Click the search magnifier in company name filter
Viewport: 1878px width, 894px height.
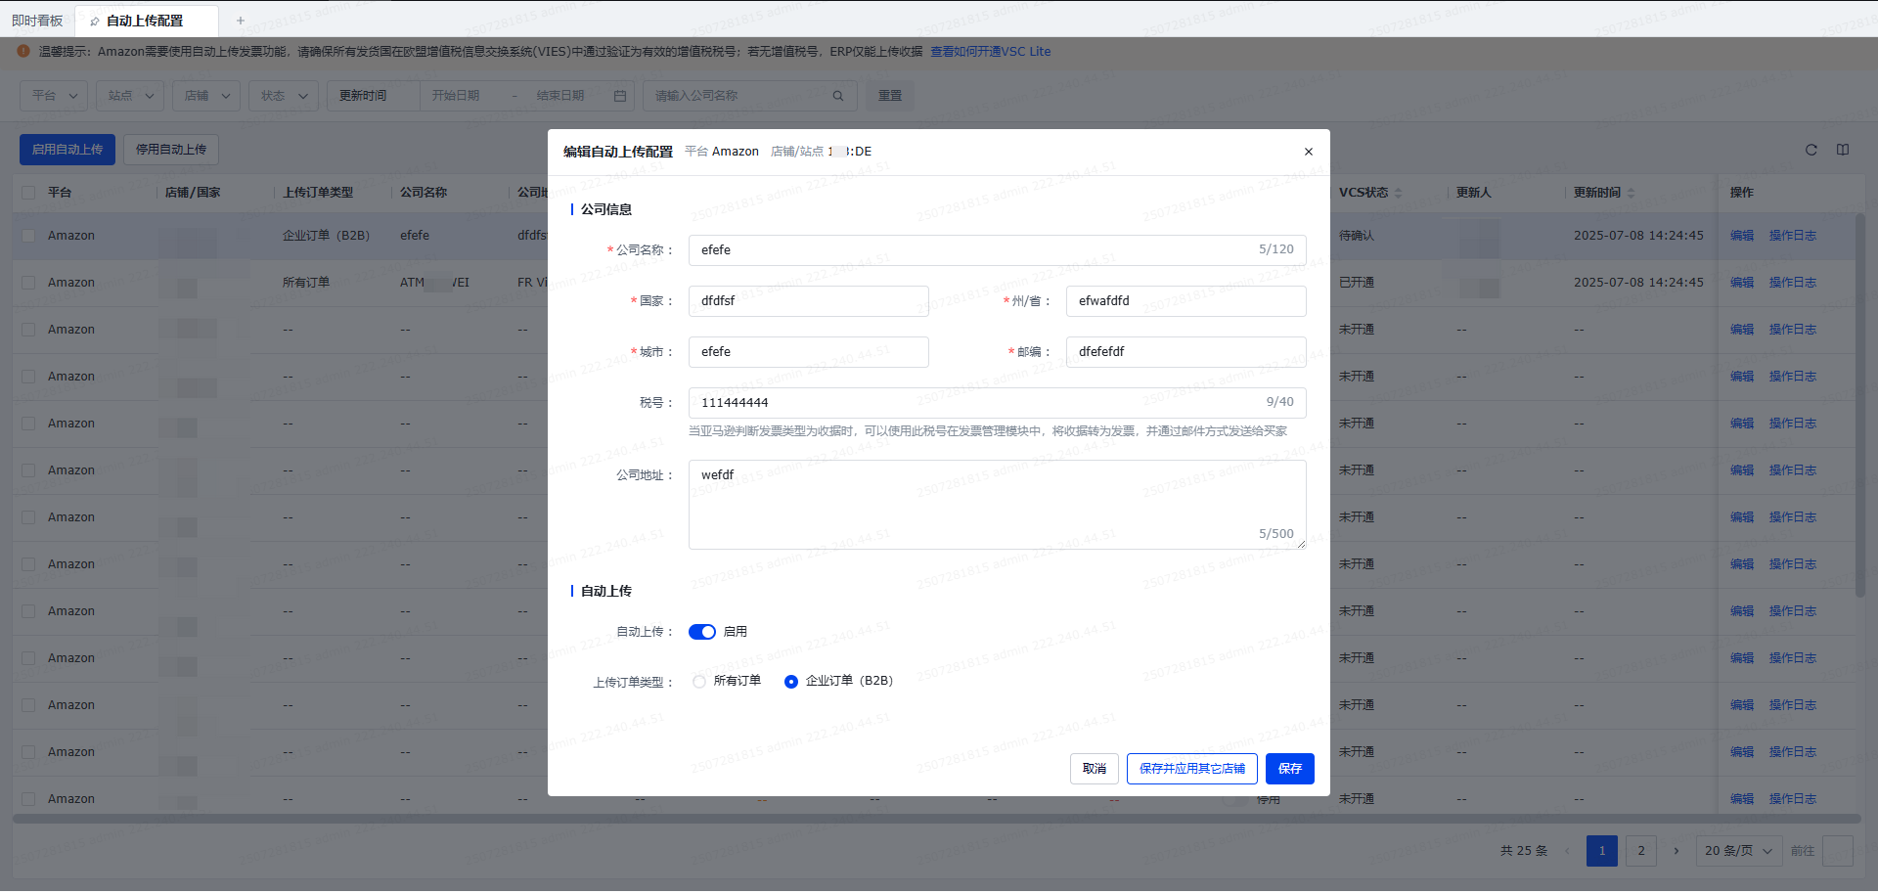(x=838, y=96)
